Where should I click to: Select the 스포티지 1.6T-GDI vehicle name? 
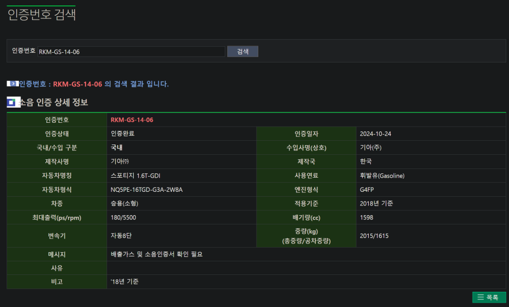[x=135, y=176]
